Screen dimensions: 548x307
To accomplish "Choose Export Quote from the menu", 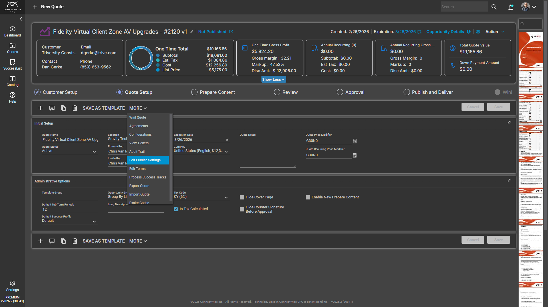I will pyautogui.click(x=139, y=186).
